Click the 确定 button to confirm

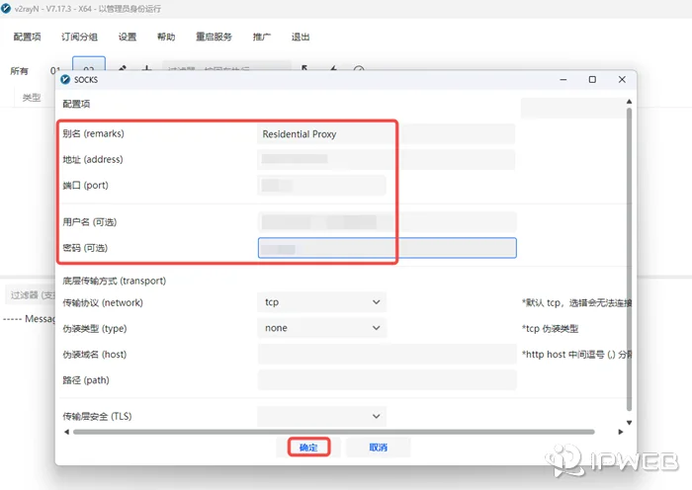tap(308, 448)
